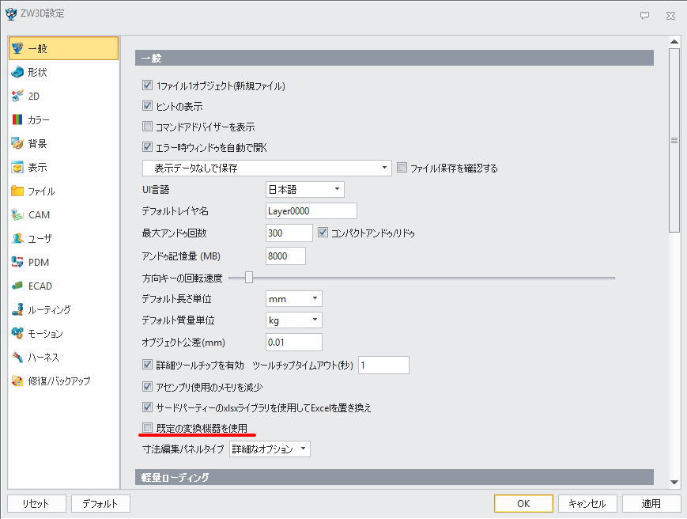The width and height of the screenshot is (687, 519).
Task: Click the ハーネス harness icon
Action: [17, 358]
